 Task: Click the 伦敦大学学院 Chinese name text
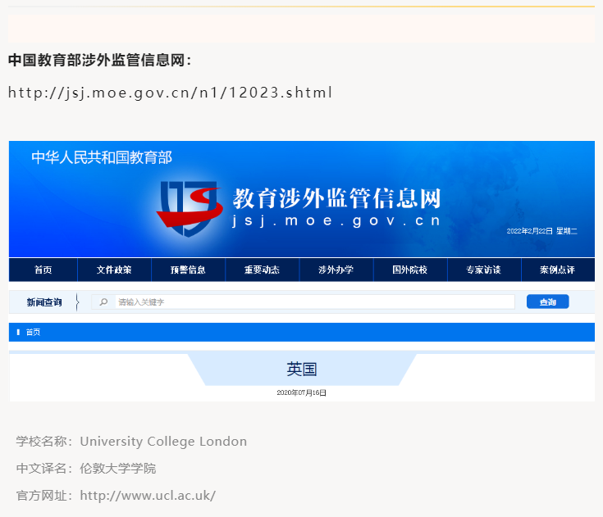coord(117,469)
